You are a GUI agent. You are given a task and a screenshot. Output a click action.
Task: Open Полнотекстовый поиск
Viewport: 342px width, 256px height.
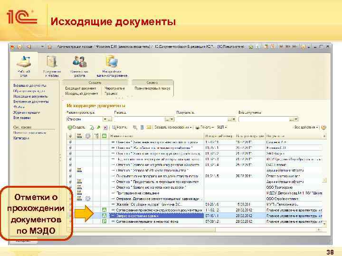[152, 88]
